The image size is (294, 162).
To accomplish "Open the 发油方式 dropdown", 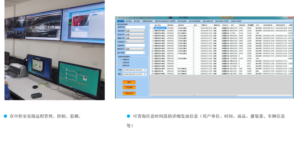I will (x=135, y=34).
